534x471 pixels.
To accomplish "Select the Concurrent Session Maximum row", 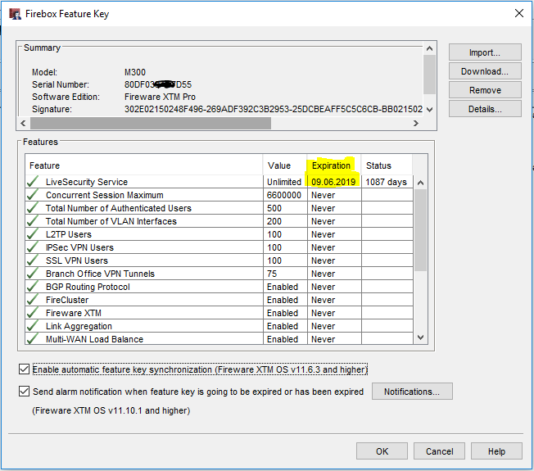I will point(219,195).
